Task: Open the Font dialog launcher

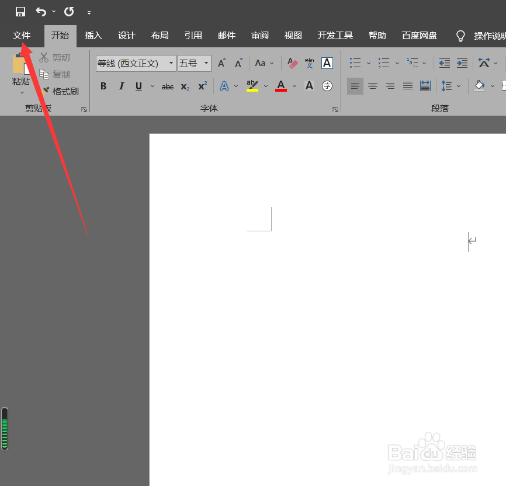Action: pos(335,109)
